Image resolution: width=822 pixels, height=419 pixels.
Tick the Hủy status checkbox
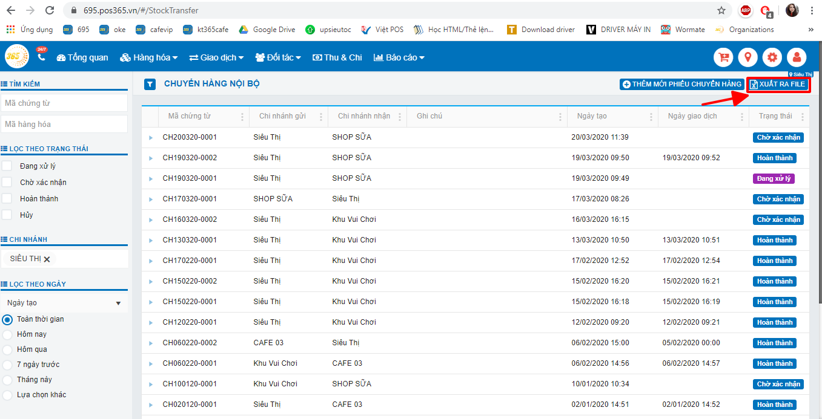(7, 215)
